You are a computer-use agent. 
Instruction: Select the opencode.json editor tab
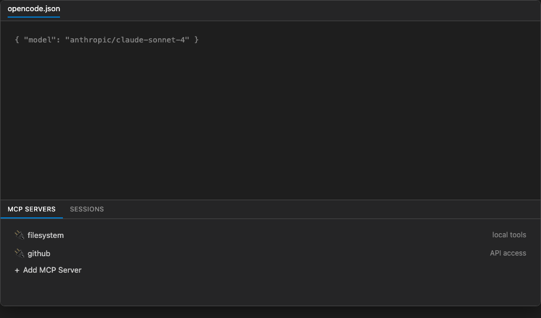tap(34, 9)
